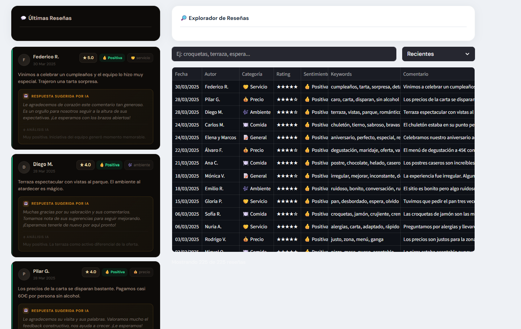Click the magnifier icon beside Explorador de Reseñas
The height and width of the screenshot is (329, 521).
click(184, 18)
